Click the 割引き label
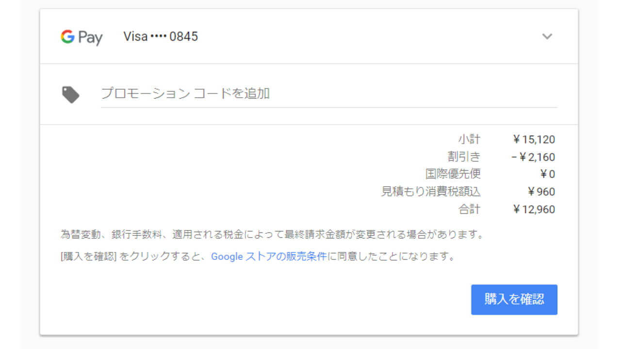Viewport: 621px width, 349px height. tap(464, 157)
